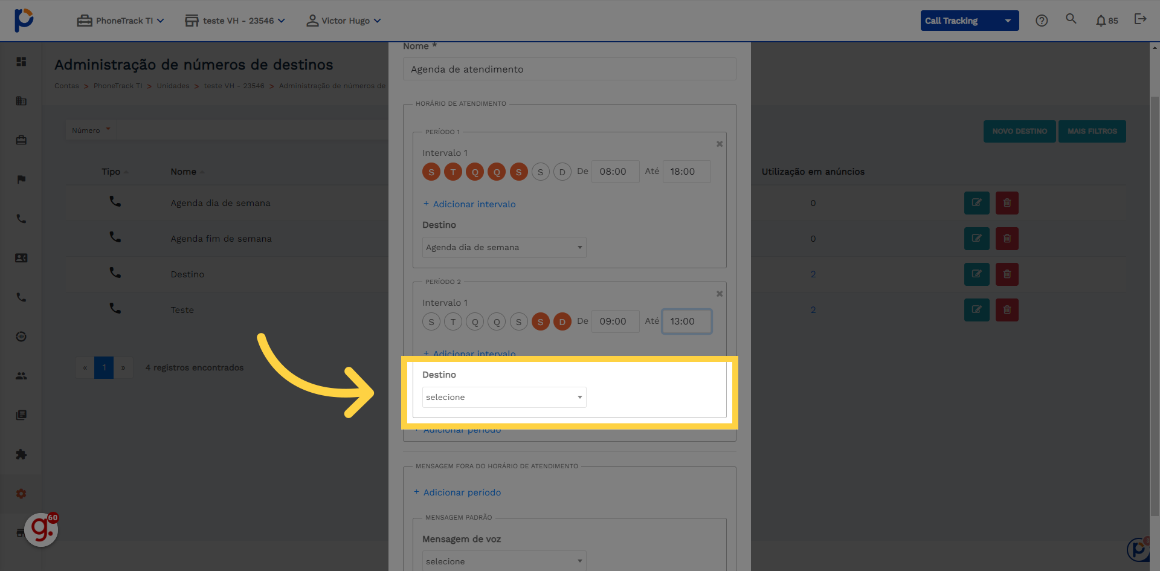Click the NOVO DESTINO button
This screenshot has width=1160, height=571.
click(x=1020, y=131)
